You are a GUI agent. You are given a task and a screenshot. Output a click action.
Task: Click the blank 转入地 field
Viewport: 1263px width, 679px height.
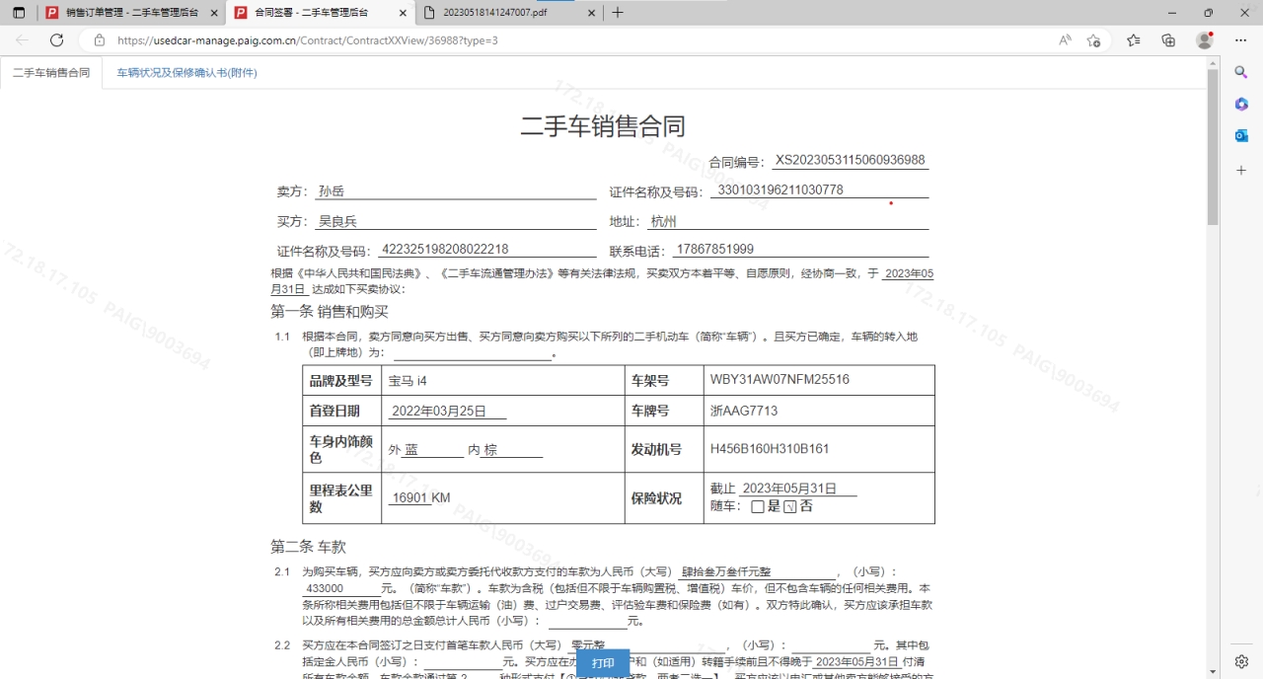click(x=472, y=353)
